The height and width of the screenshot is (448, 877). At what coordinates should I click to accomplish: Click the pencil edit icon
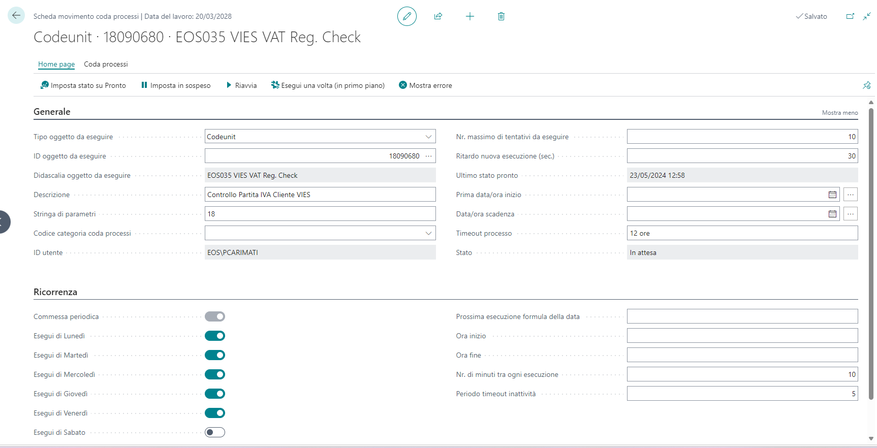pos(406,16)
